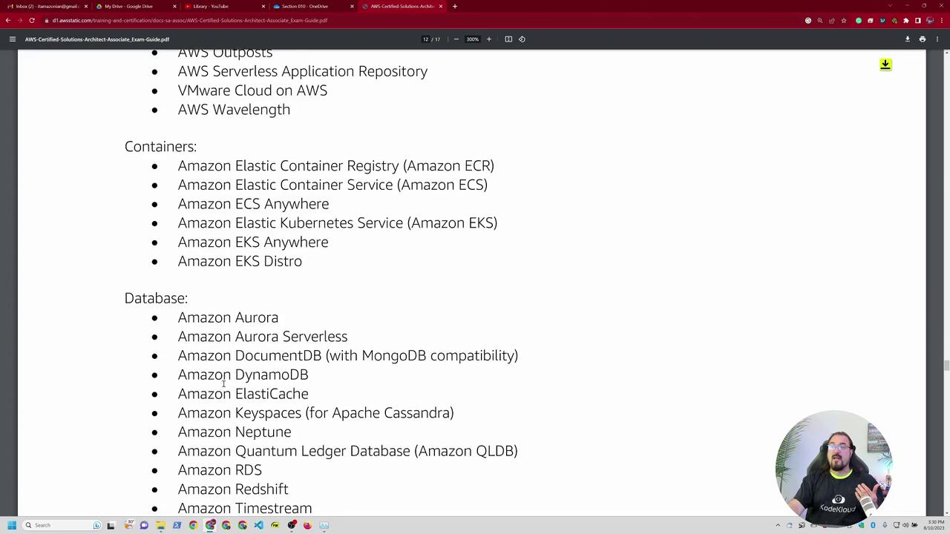Click the 'Amazon RDS' text

(x=220, y=470)
